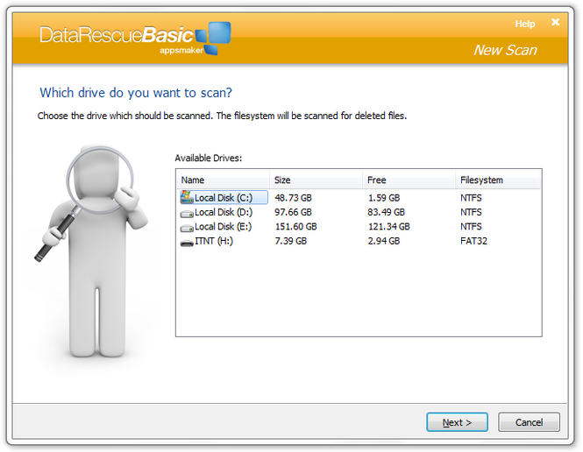583x452 pixels.
Task: Click the removable drive icon of ITNT (H:)
Action: 187,243
